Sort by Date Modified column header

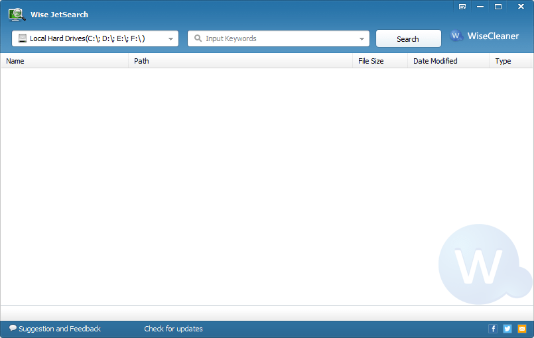click(x=448, y=61)
